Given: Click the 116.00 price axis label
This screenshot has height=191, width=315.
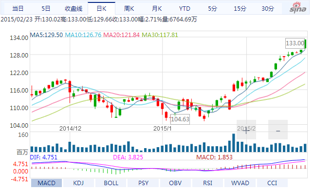Looking at the screenshot, I should click(x=19, y=91).
